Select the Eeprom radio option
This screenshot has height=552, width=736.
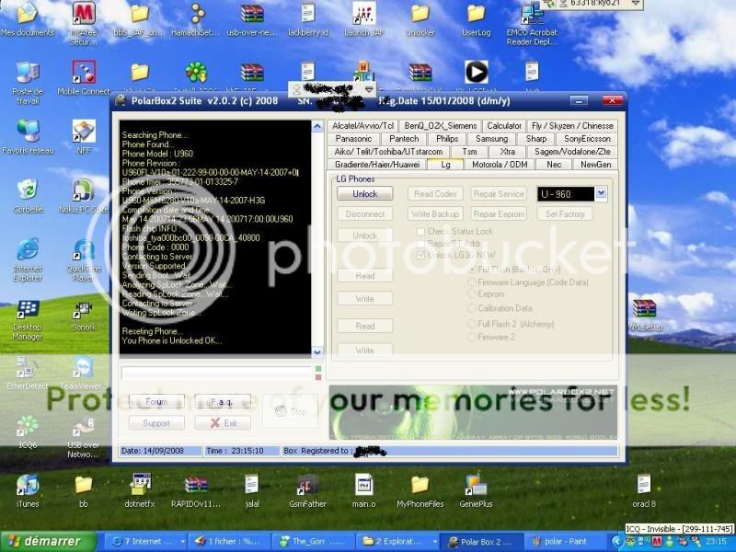(x=472, y=293)
